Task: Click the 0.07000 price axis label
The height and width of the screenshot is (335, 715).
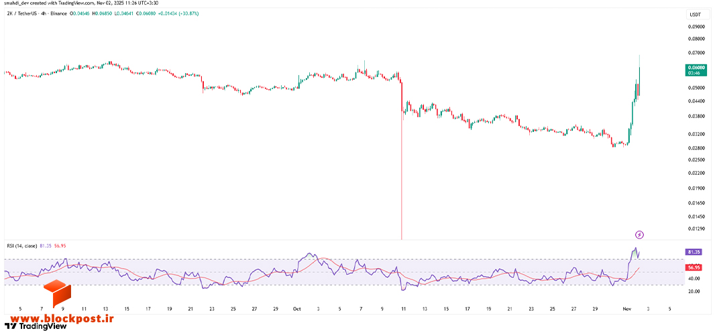Action: [x=696, y=54]
